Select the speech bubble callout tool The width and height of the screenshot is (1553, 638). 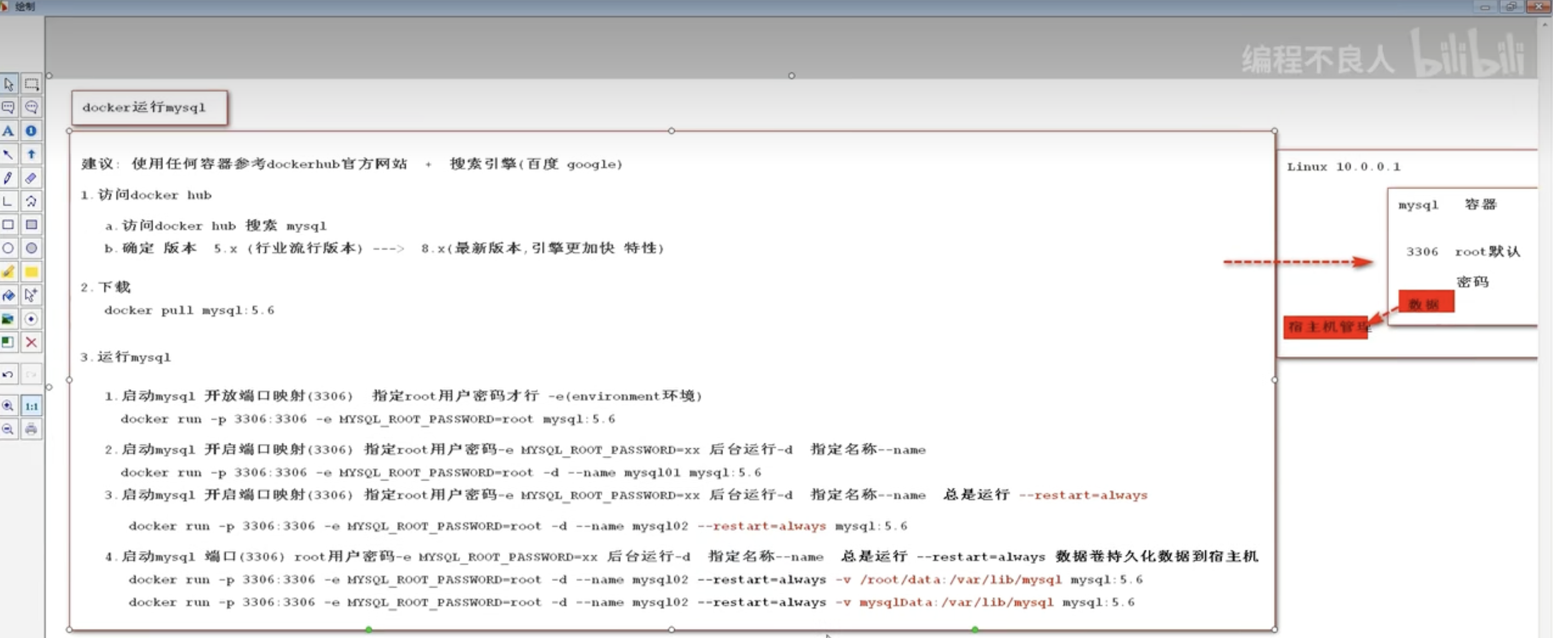9,107
